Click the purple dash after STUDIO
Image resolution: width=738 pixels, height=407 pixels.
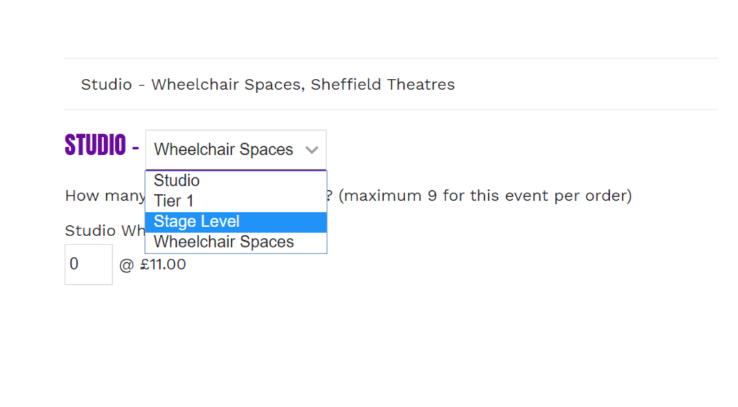tap(135, 149)
